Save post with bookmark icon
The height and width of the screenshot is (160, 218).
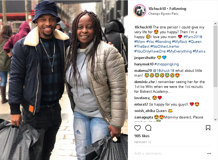tap(208, 128)
